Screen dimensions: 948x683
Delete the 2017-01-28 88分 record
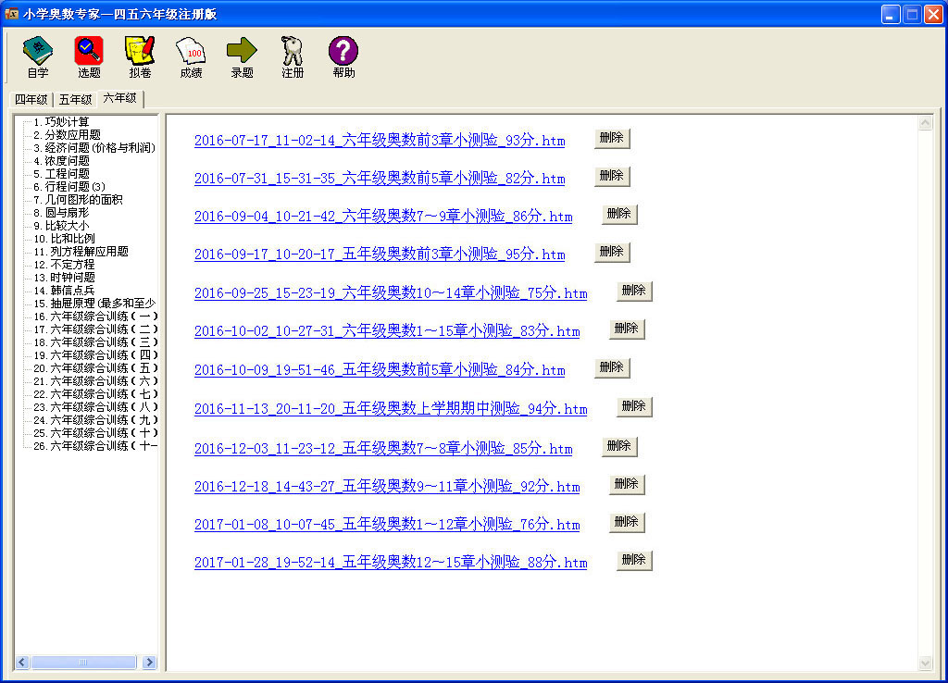[633, 560]
